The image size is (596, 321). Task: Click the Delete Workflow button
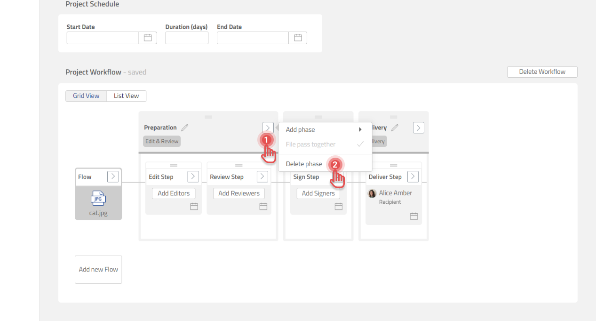coord(542,72)
